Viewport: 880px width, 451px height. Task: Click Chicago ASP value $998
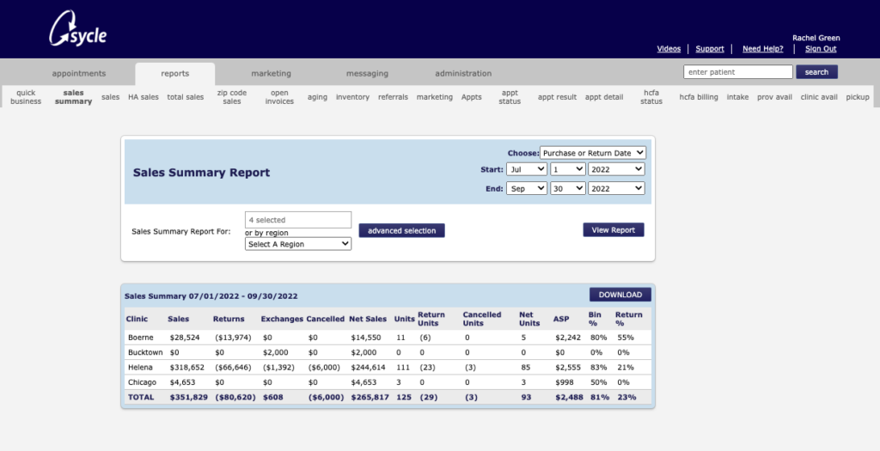564,382
